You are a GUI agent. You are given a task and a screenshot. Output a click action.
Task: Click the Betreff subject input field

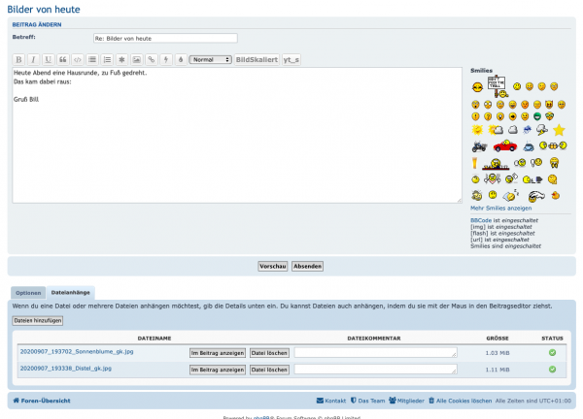(164, 39)
